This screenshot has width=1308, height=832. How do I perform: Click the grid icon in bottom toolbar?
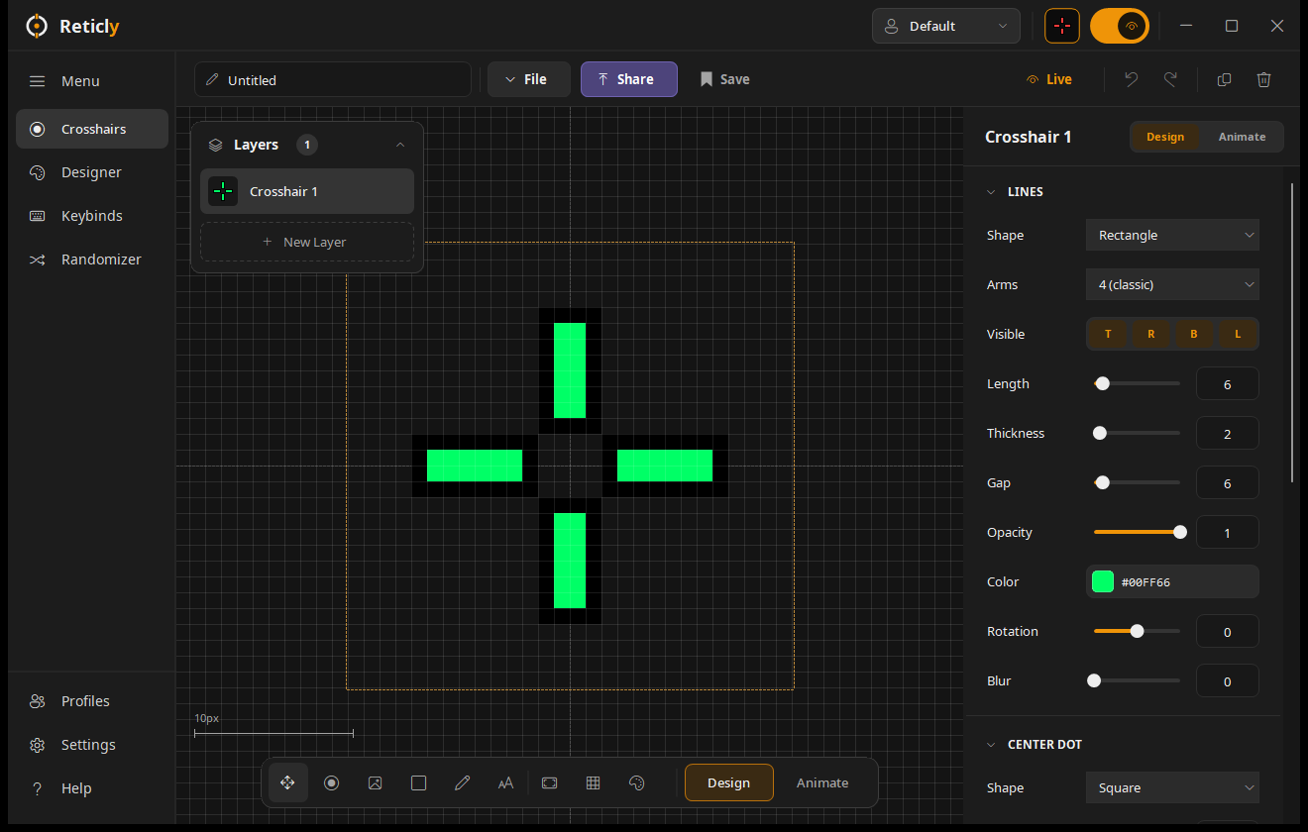pos(594,782)
